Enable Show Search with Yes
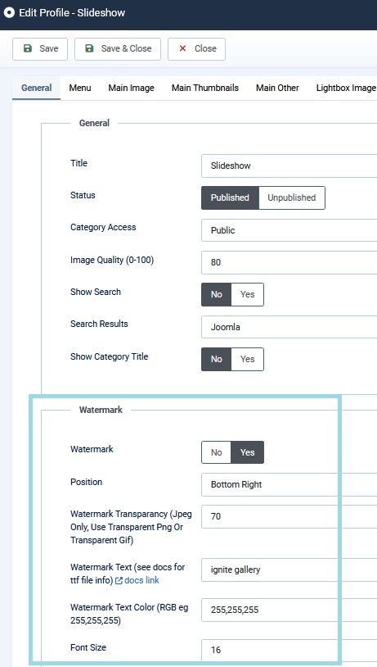Screen dimensions: 377x667 pyautogui.click(x=248, y=294)
